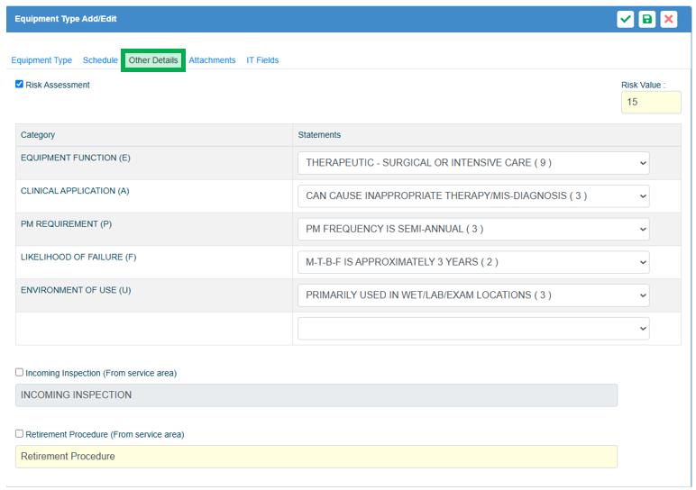Enable Retirement Procedure checkbox
Screen dimensions: 696x490
tap(20, 433)
